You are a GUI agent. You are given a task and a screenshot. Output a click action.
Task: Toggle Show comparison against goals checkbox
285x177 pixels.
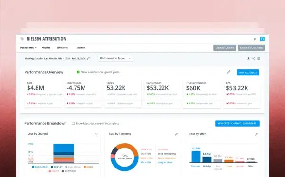pos(78,72)
